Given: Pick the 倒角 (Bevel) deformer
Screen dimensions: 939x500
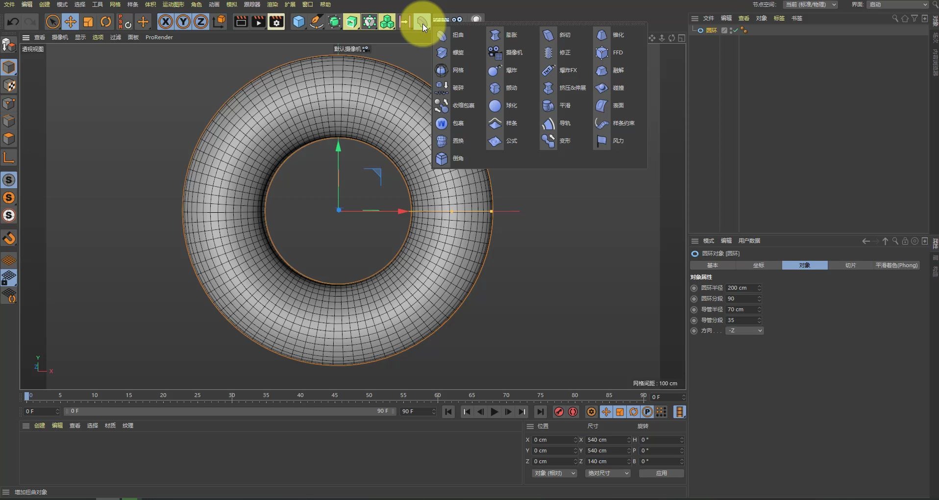Looking at the screenshot, I should click(442, 159).
